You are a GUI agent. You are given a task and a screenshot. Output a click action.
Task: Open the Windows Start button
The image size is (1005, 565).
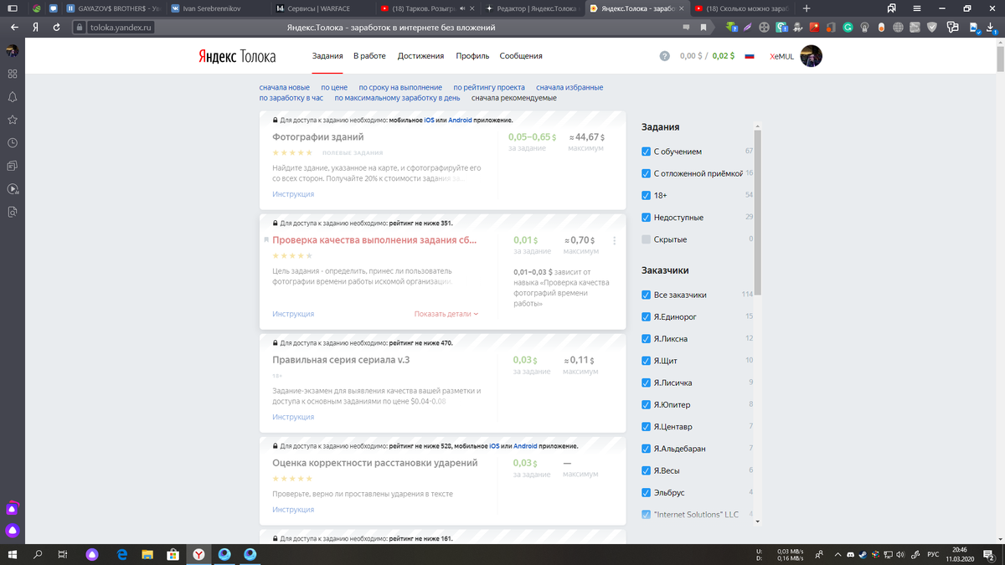tap(13, 554)
